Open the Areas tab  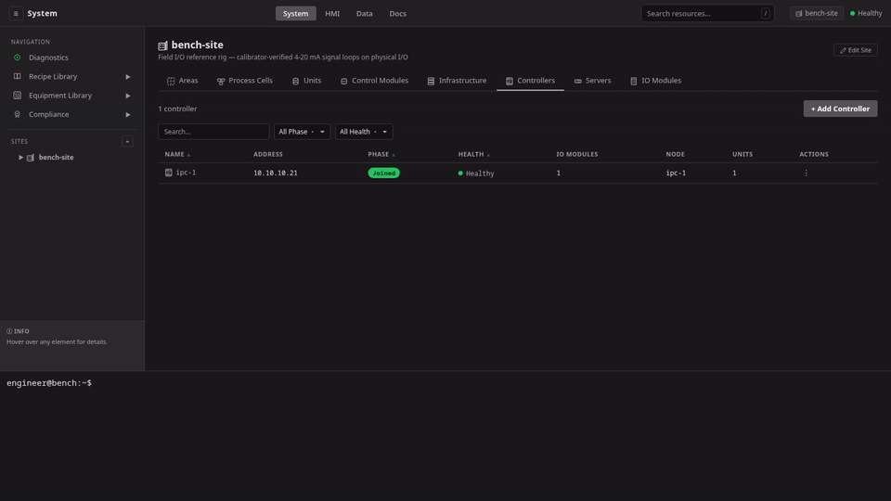click(x=183, y=81)
